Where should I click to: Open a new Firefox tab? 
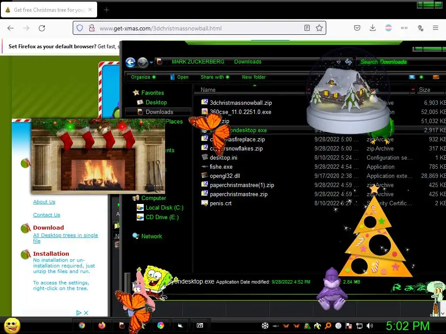(106, 10)
